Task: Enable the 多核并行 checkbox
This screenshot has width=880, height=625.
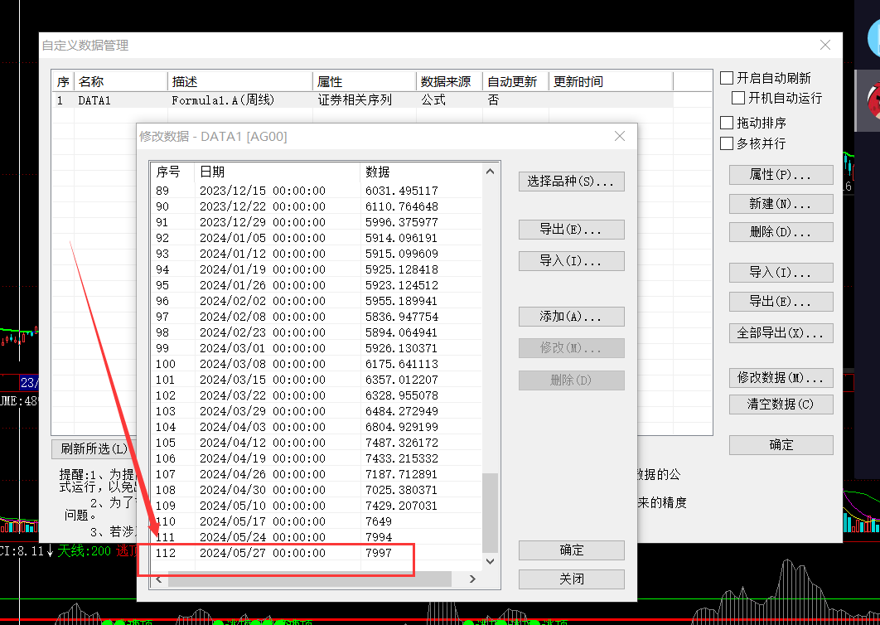Action: point(727,143)
